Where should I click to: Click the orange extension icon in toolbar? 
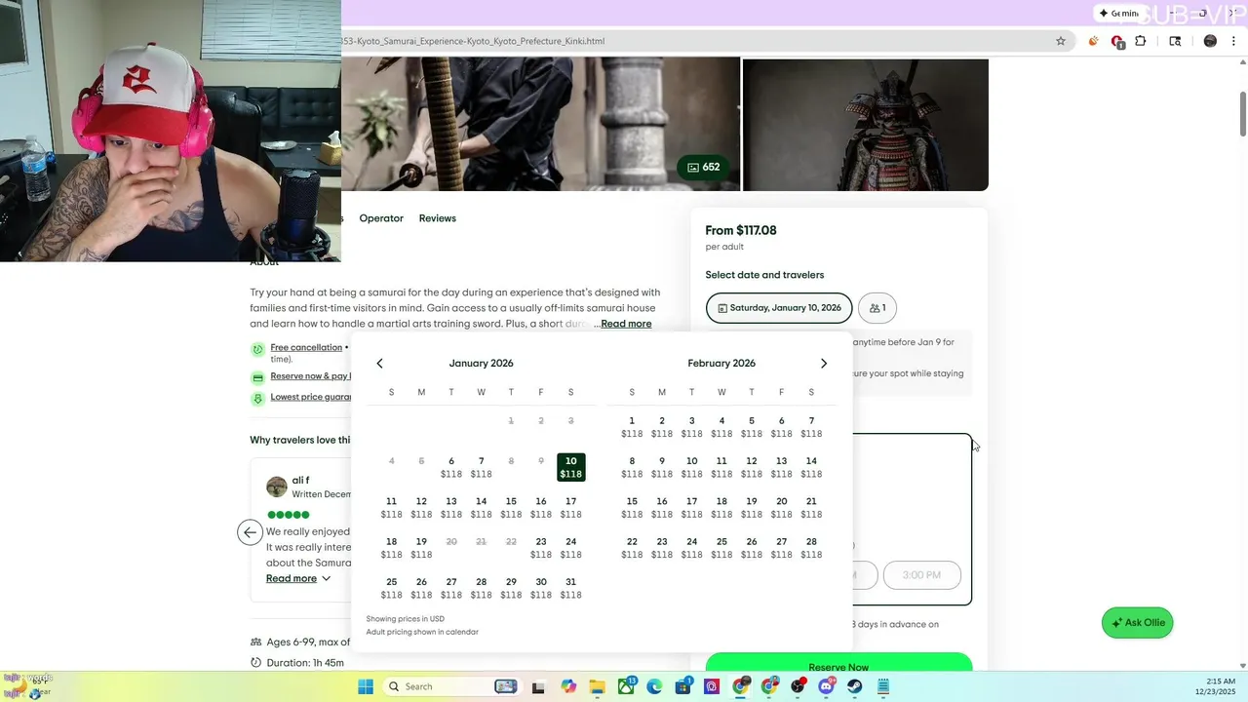(1093, 41)
